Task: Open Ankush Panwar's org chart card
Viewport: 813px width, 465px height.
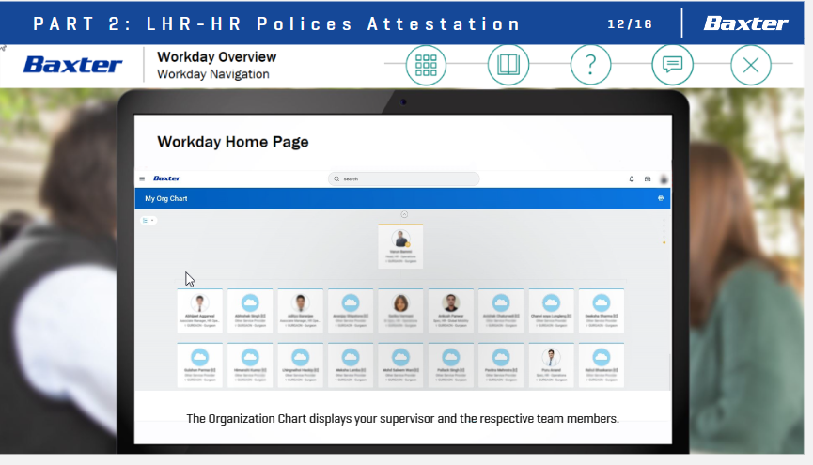Action: 451,311
